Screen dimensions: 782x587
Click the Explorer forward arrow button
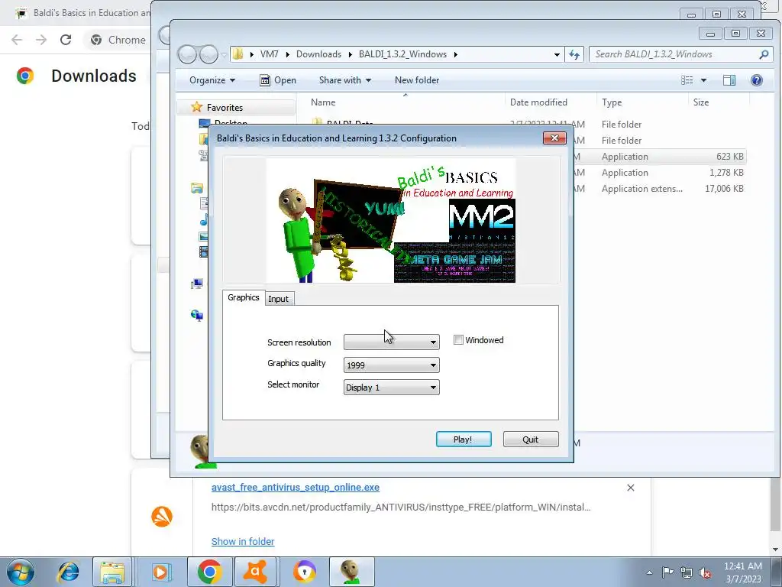point(208,54)
